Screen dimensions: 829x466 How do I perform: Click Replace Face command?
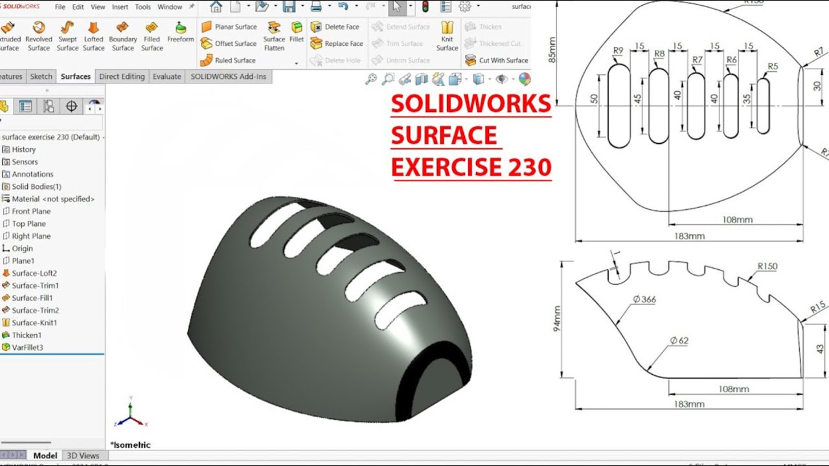[x=337, y=43]
